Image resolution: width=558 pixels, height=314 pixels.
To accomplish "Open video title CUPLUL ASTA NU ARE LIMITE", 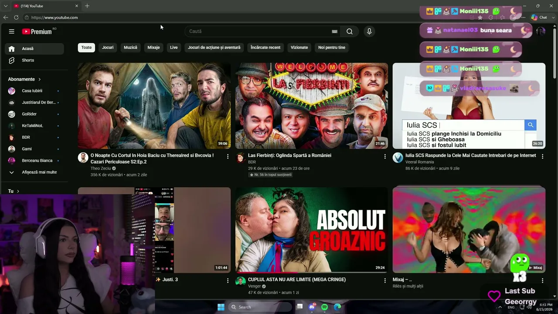I will tap(297, 280).
